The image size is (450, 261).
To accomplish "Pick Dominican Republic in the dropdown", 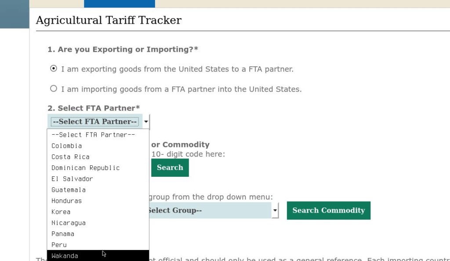I will (x=86, y=168).
